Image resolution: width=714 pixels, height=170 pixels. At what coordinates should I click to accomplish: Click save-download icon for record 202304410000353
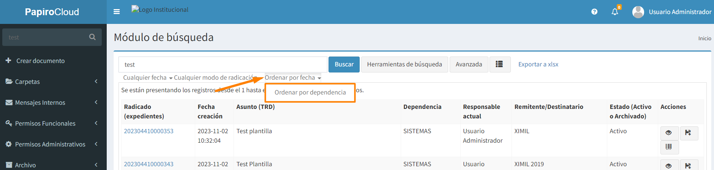tap(688, 133)
